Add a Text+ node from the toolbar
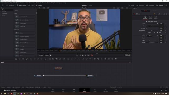Viewport: 169px width, 95px height. click(x=23, y=59)
